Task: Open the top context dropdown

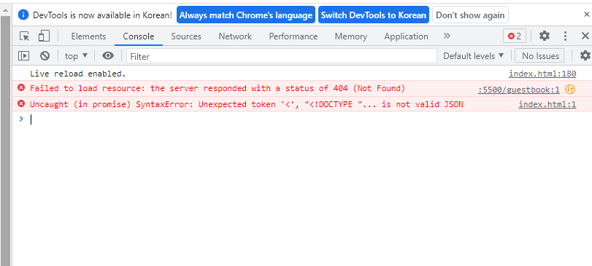Action: coord(76,56)
